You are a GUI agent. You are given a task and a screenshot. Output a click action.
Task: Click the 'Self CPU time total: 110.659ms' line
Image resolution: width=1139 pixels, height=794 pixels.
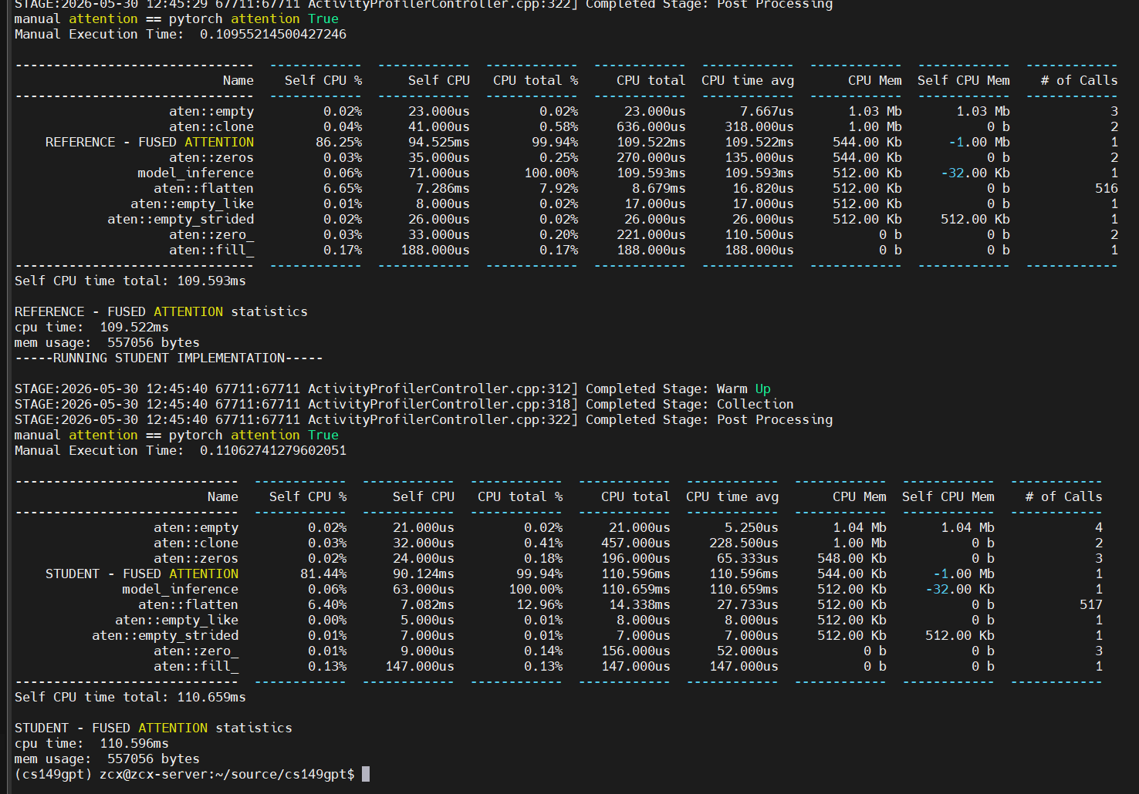click(130, 697)
